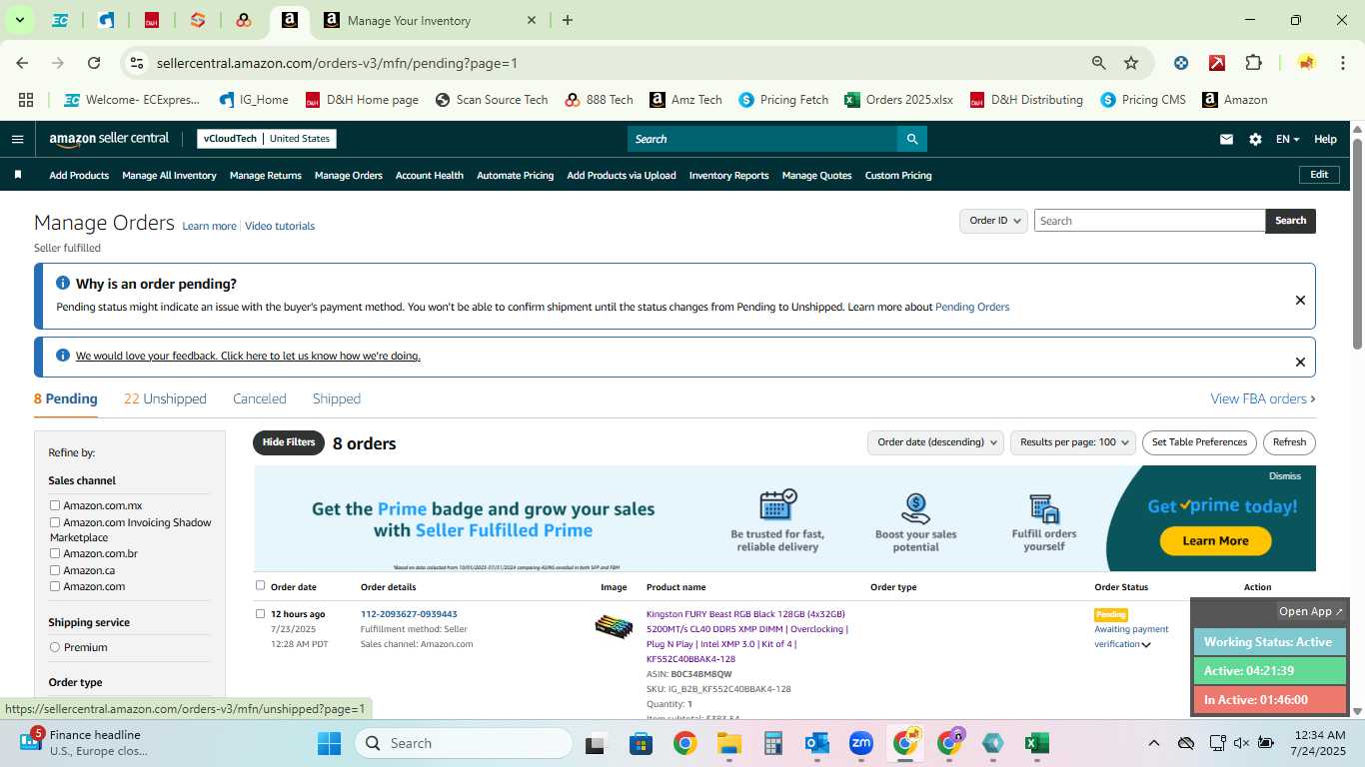This screenshot has height=767, width=1365.
Task: Click the Kingston FURY RAM product thumbnail
Action: click(614, 626)
